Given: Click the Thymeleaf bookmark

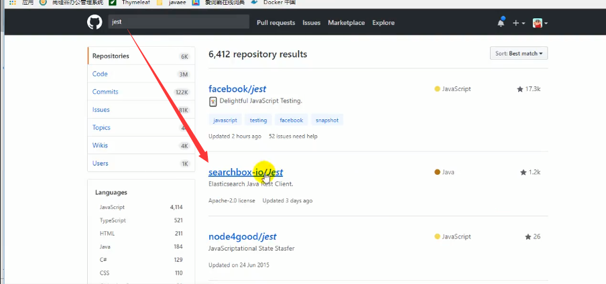Looking at the screenshot, I should point(129,2).
